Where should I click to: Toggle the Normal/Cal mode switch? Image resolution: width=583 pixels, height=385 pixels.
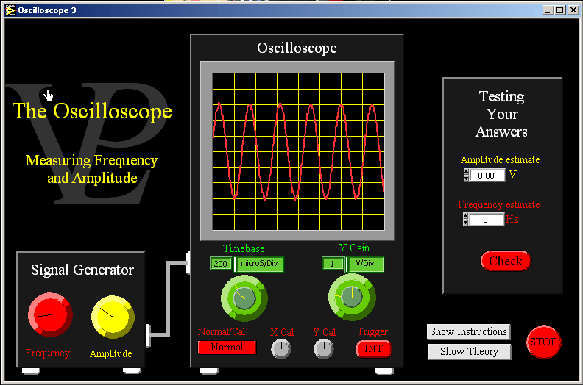click(x=227, y=348)
